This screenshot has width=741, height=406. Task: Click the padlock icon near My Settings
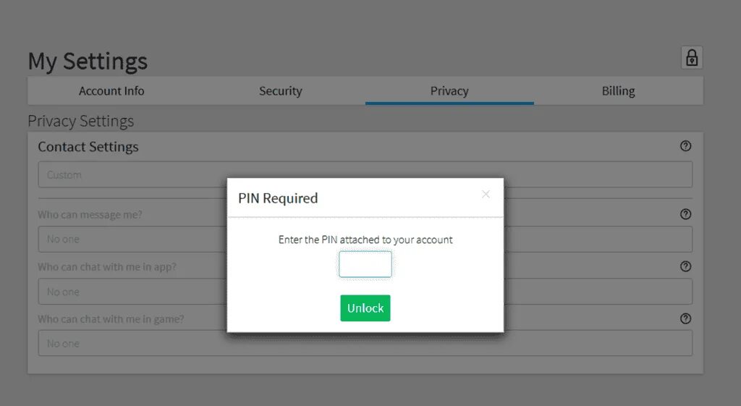(692, 58)
